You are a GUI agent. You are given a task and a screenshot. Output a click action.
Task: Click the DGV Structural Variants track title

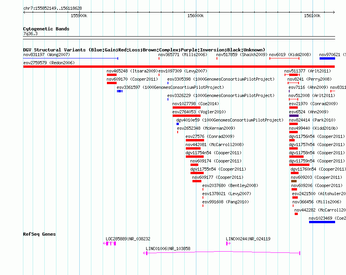click(x=144, y=50)
